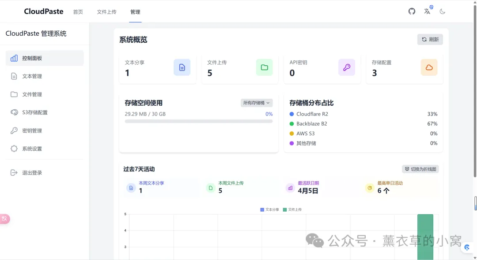This screenshot has height=260, width=477.
Task: Open the GitHub repository icon
Action: [412, 11]
